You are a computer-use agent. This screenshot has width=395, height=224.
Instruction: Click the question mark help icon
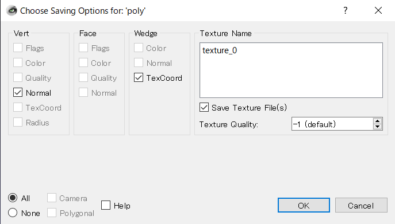pos(346,10)
